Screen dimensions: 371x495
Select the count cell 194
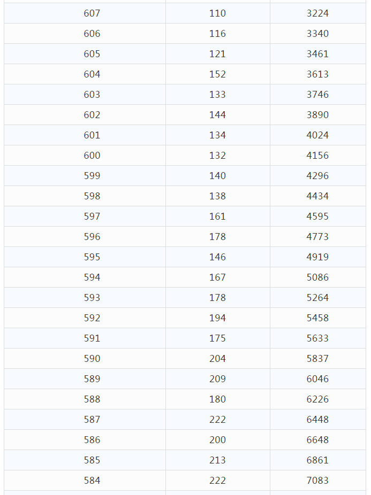[x=217, y=318]
